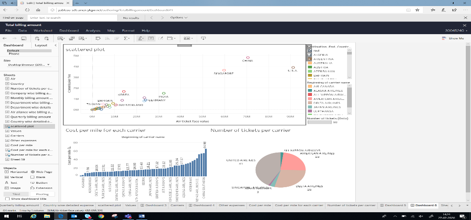Click the LUFTHANSA legend color swatch

(309, 111)
